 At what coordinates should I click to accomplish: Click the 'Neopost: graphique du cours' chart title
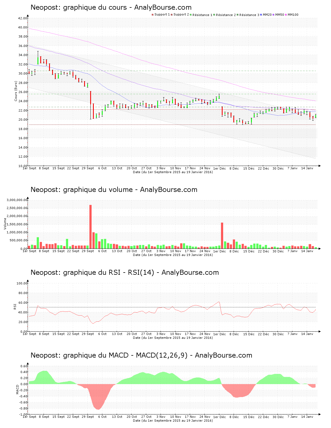111,7
